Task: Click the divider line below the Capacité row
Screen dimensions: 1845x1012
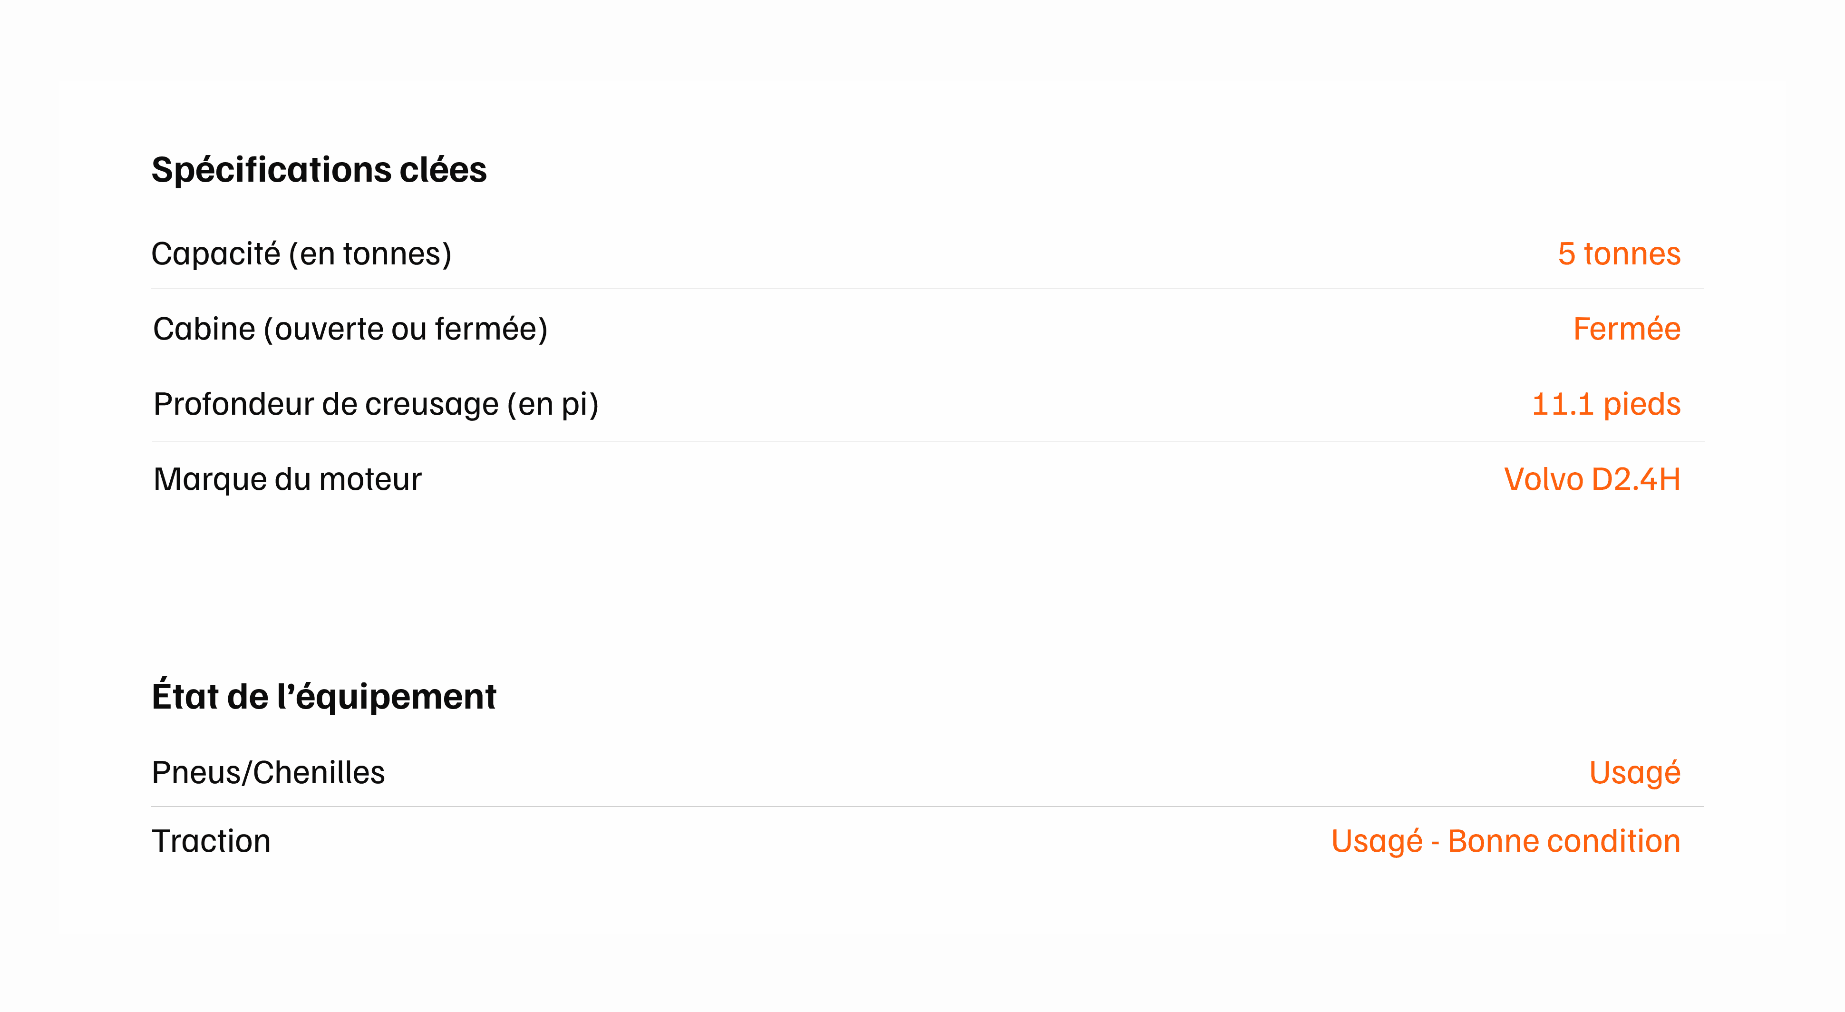Action: coord(927,289)
